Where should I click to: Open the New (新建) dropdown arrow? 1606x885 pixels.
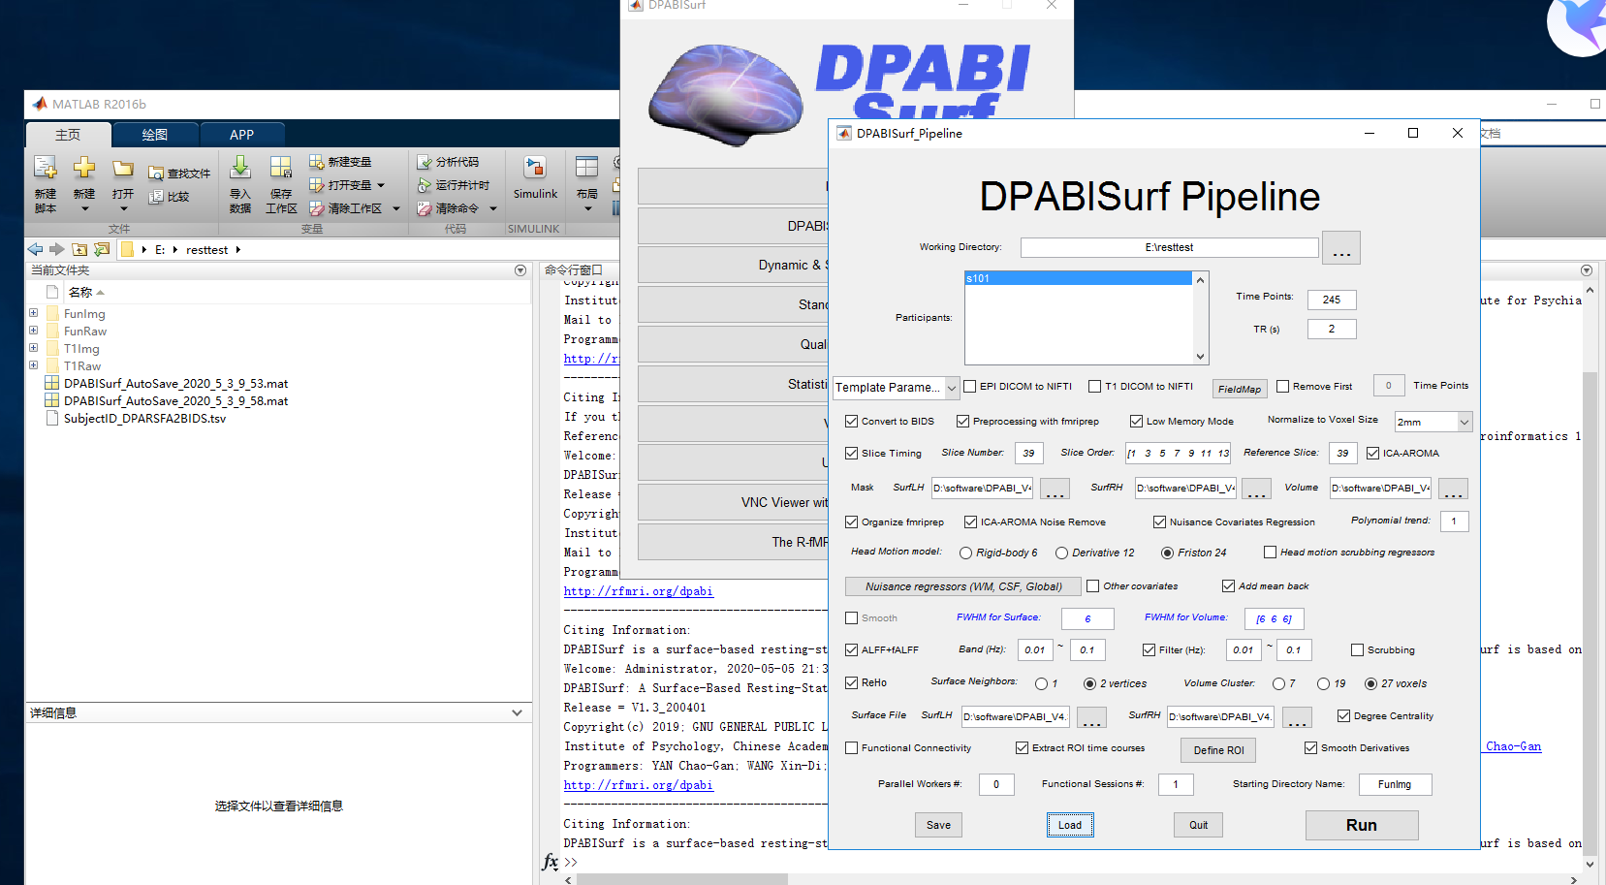click(84, 208)
